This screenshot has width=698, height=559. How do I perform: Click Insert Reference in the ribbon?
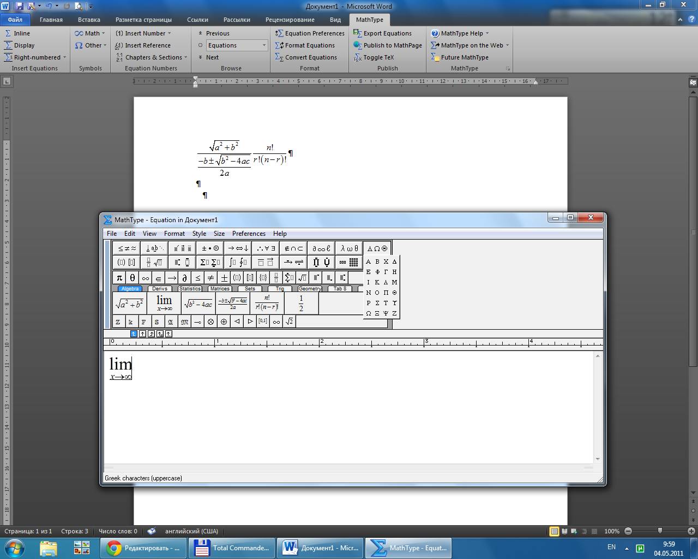tap(143, 45)
